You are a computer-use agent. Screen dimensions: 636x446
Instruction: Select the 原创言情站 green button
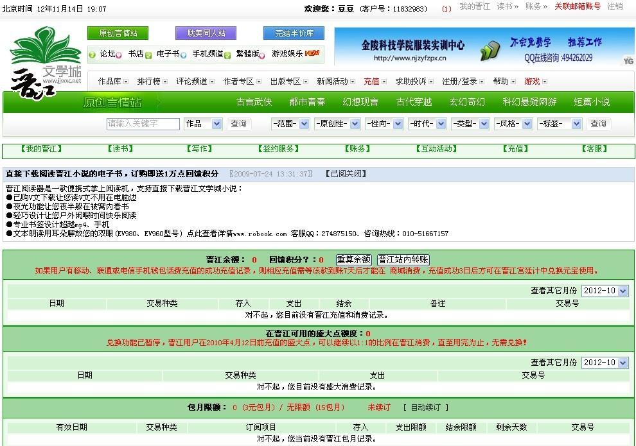[118, 33]
